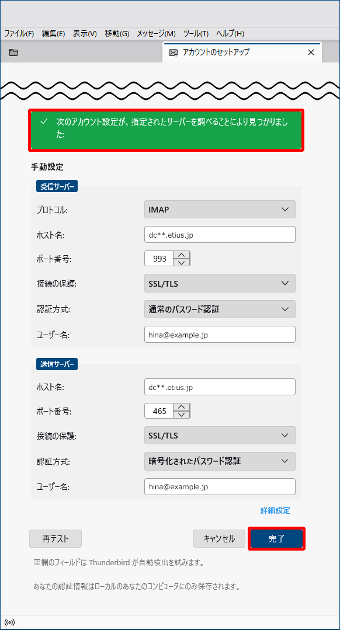This screenshot has width=340, height=630.
Task: Close the アカウントのセットアップ tab
Action: (x=311, y=52)
